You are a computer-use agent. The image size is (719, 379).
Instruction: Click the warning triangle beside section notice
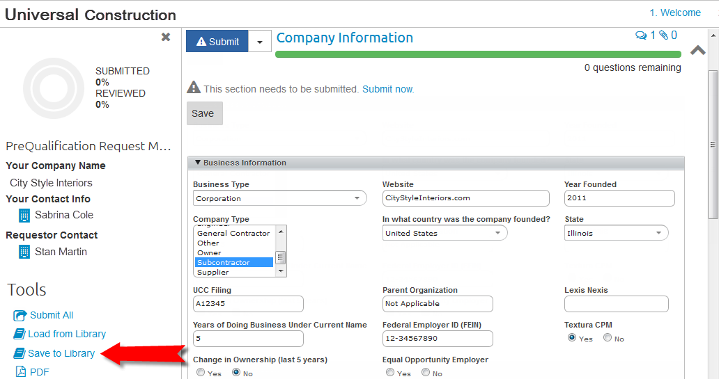coord(194,87)
